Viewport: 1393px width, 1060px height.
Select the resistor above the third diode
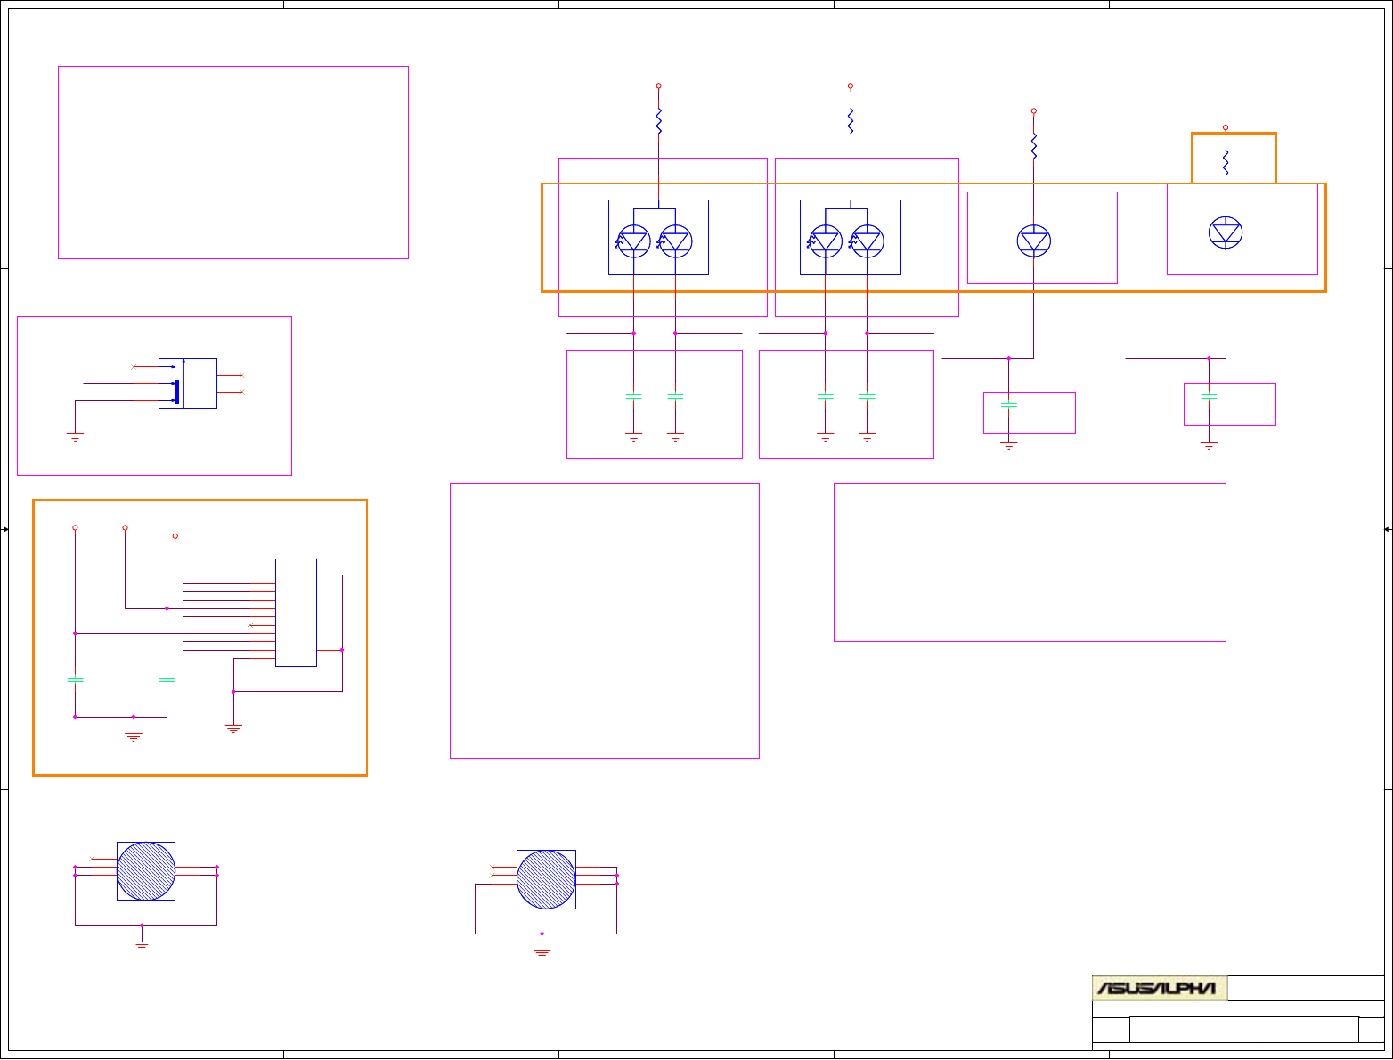(1034, 145)
